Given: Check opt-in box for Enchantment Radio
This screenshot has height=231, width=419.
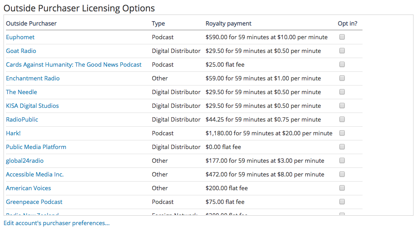Looking at the screenshot, I should 342,78.
